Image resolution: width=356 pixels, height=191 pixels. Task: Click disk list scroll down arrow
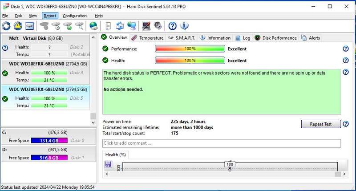point(93,122)
